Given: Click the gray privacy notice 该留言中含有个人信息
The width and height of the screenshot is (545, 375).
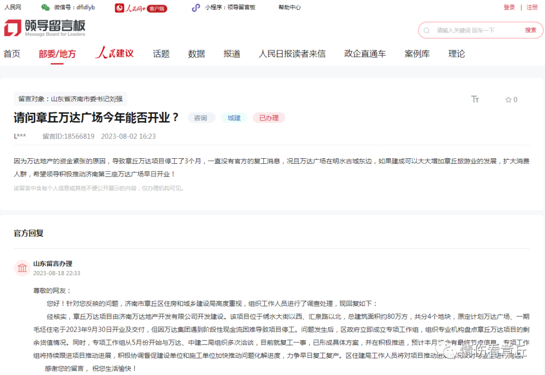Looking at the screenshot, I should 99,188.
